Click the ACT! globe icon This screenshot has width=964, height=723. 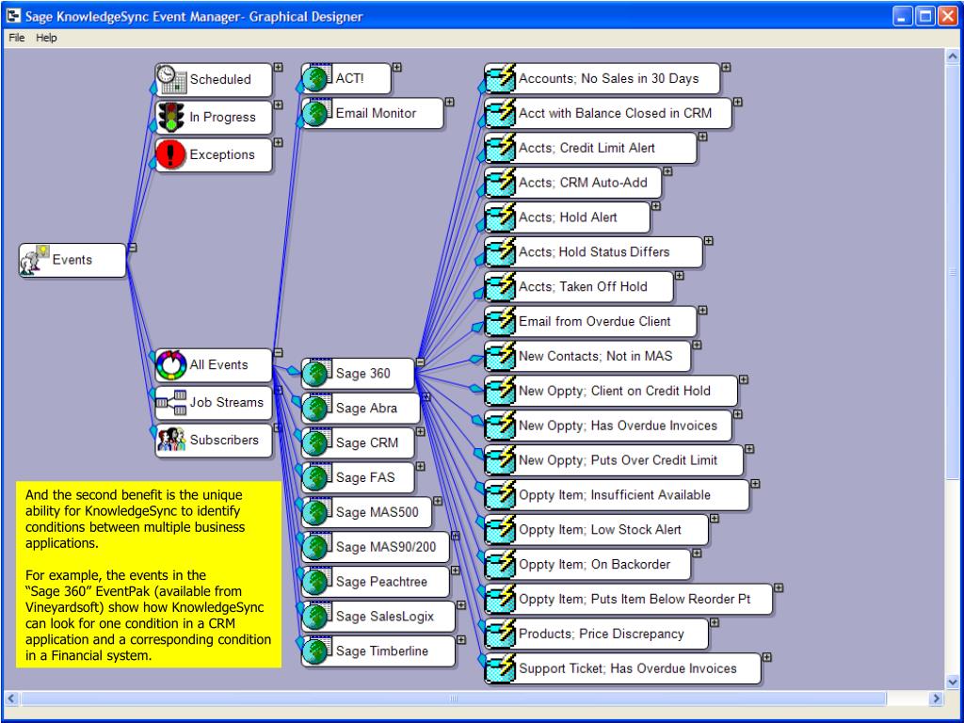317,78
